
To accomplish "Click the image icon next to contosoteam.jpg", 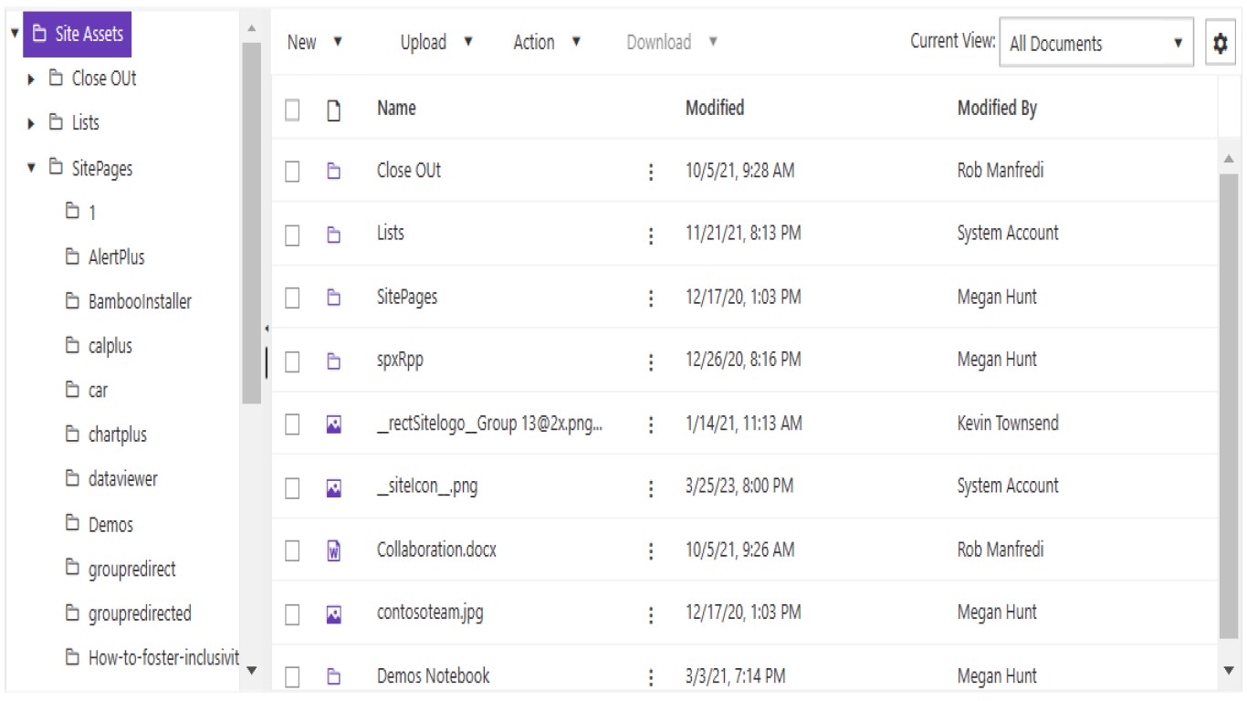I will click(334, 614).
